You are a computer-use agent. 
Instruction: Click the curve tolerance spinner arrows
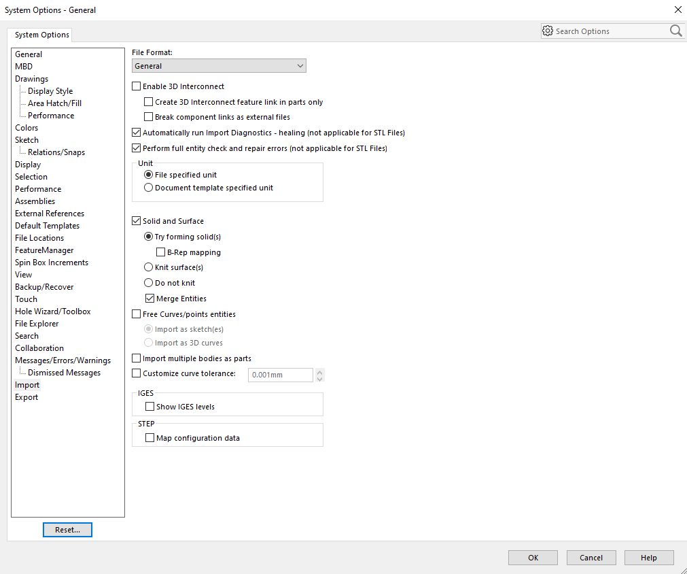point(320,375)
